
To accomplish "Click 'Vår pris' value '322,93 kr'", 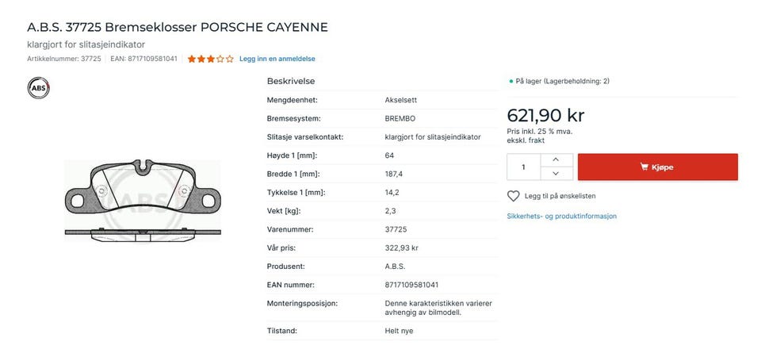I will point(401,247).
